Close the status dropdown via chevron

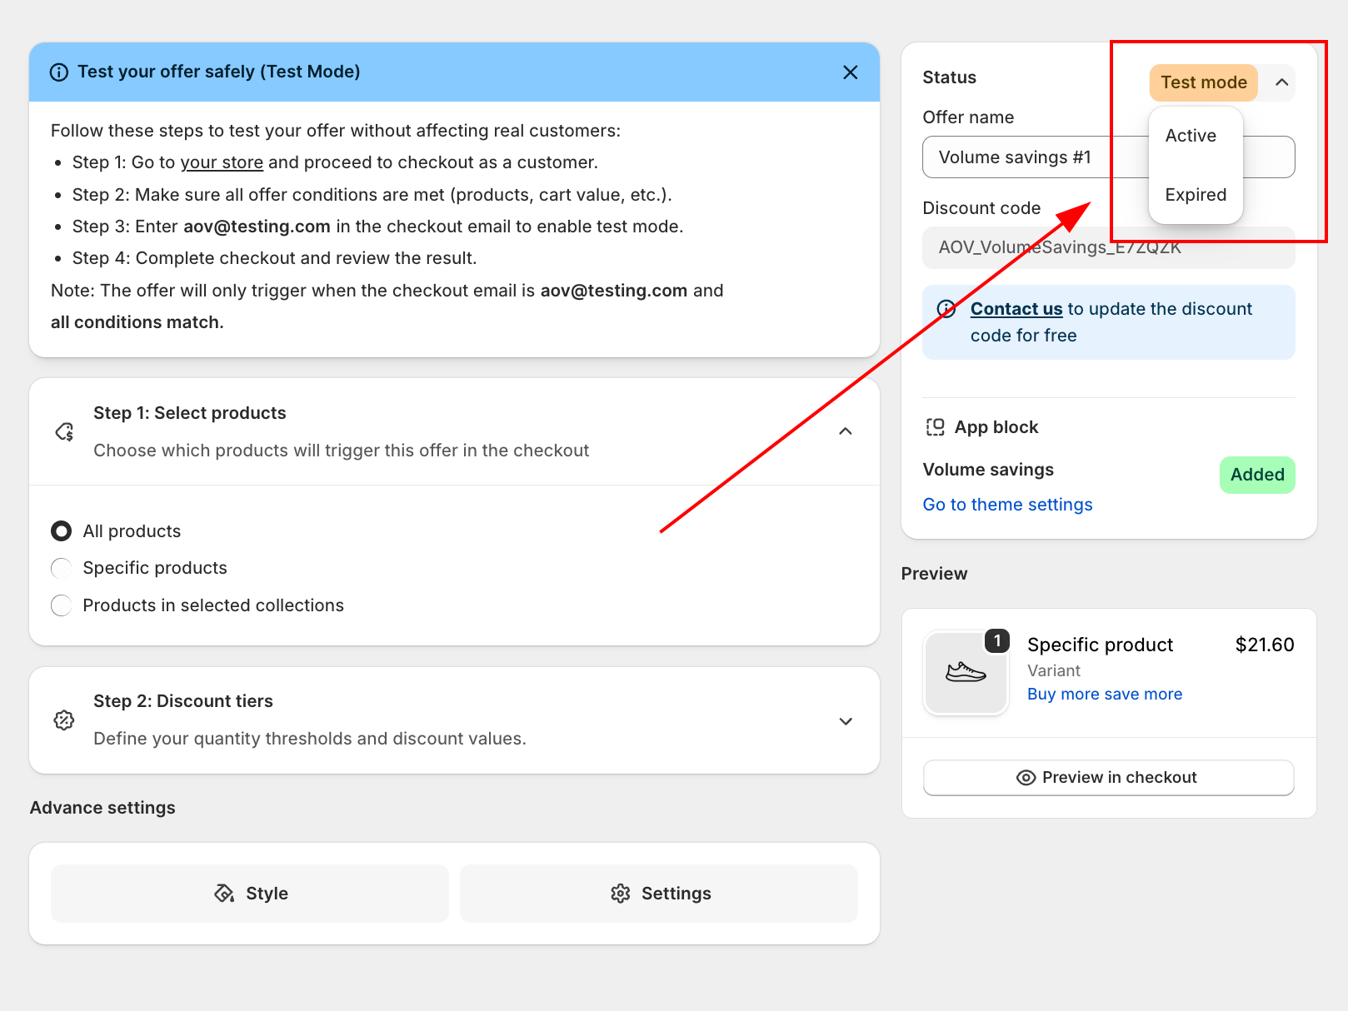point(1281,82)
